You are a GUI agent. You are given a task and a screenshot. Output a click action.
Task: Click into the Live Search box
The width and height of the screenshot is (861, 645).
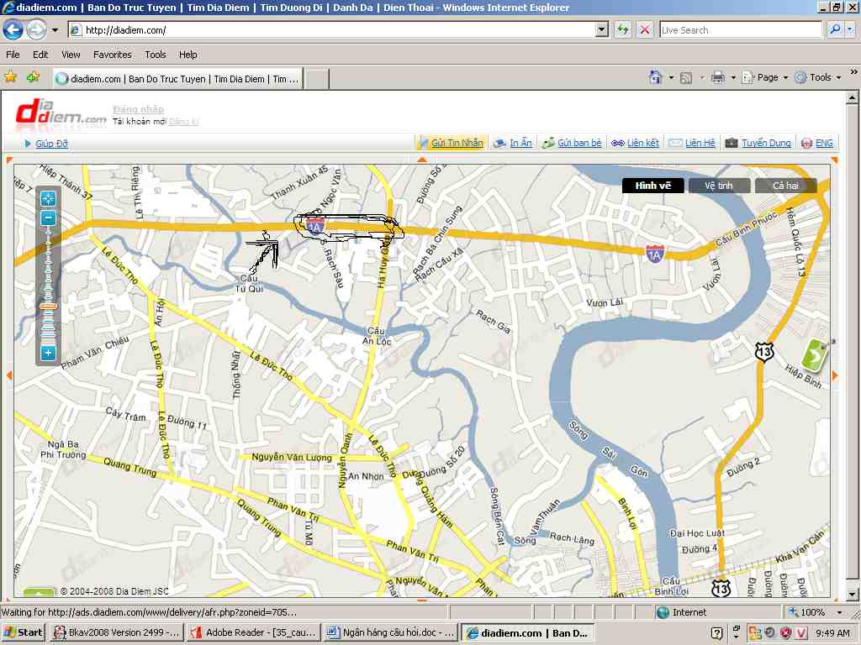(740, 30)
